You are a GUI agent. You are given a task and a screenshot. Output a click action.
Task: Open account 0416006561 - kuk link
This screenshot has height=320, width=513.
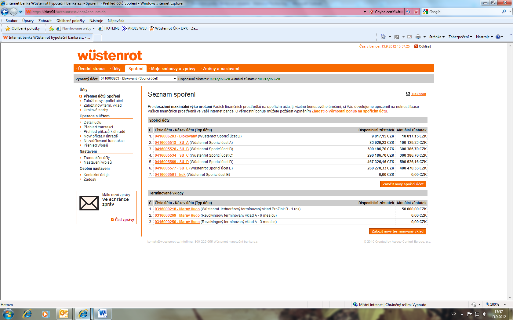click(170, 175)
